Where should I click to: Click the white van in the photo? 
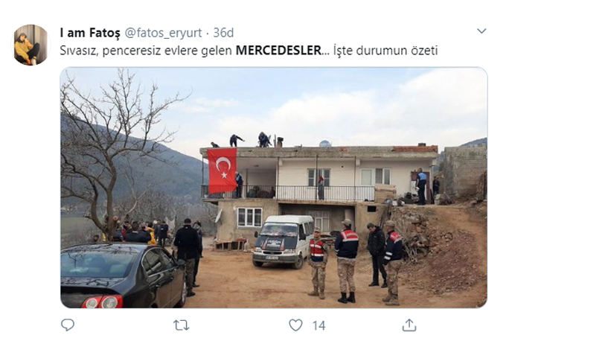pos(284,241)
